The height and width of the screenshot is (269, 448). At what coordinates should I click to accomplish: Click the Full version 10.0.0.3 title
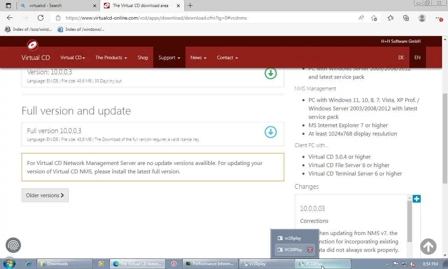coord(54,131)
